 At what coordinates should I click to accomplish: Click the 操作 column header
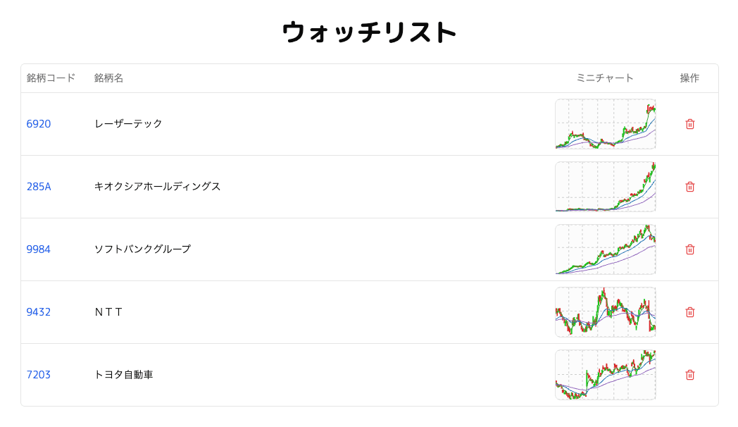688,78
